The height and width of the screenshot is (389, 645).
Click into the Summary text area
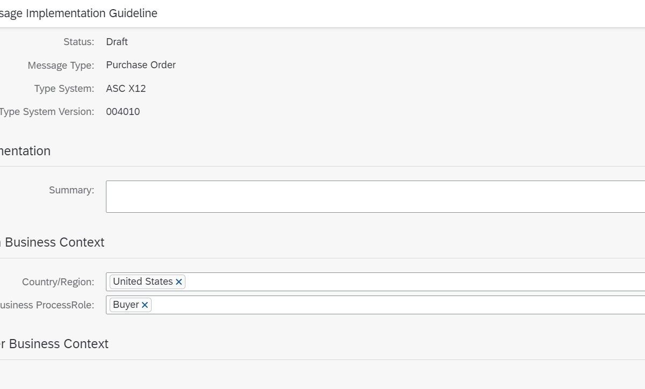375,197
